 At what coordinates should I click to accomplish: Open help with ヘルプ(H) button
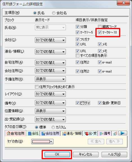pyautogui.click(x=114, y=154)
